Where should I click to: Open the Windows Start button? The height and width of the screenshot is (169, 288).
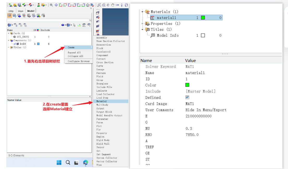[x=59, y=162]
